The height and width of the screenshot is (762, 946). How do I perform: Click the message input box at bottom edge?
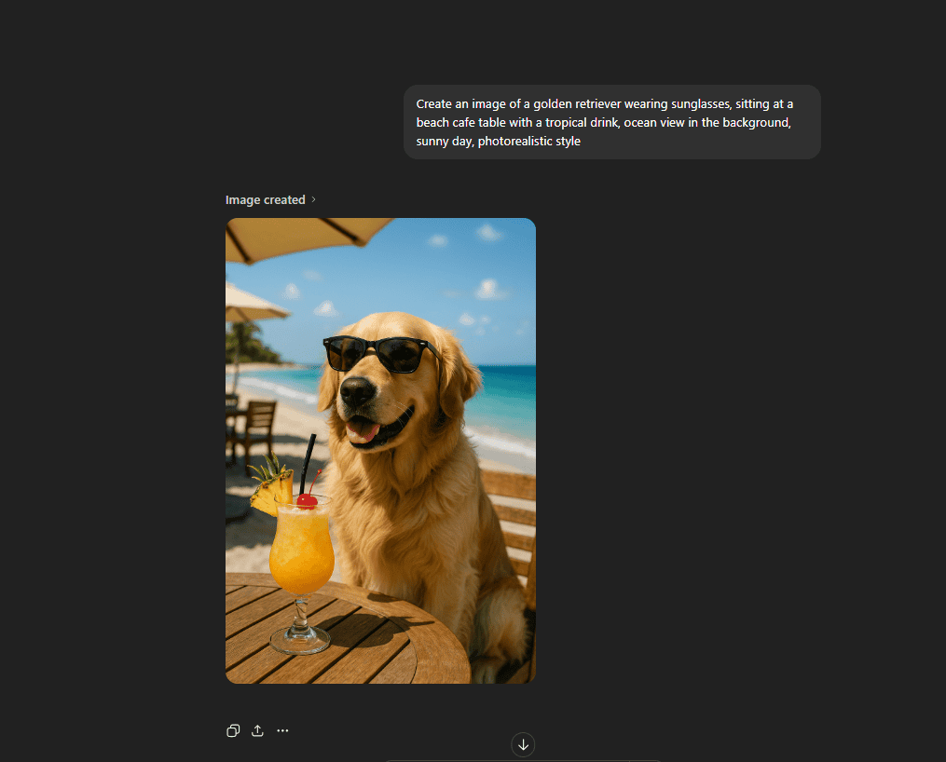click(523, 760)
